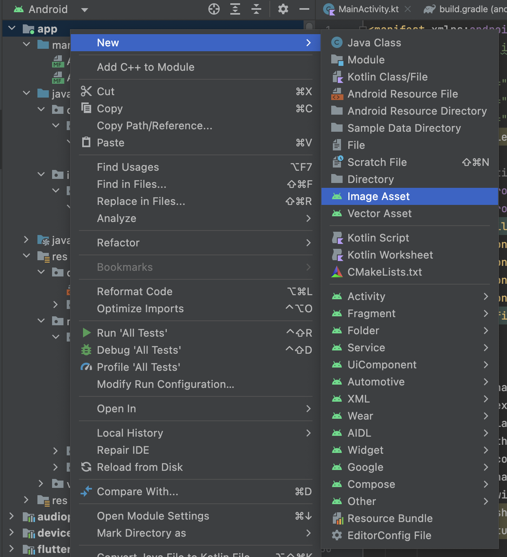
Task: Collapse the res folder node below java
Action: click(26, 256)
